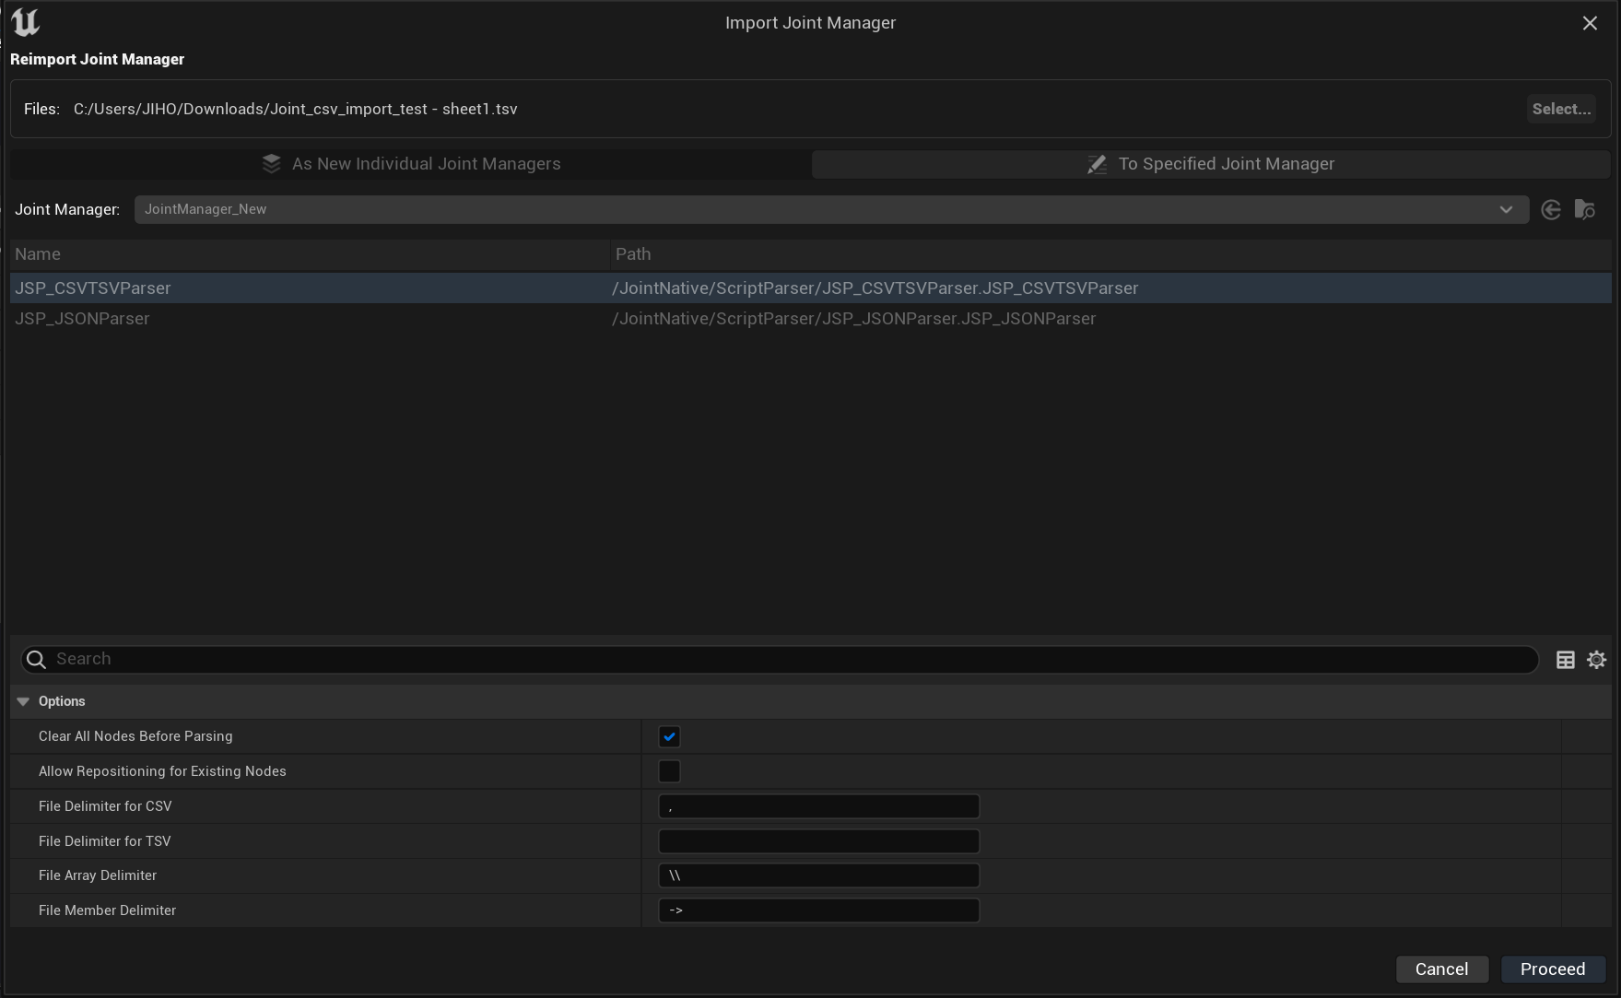Viewport: 1621px width, 998px height.
Task: Enable Allow Repositioning for Existing Nodes
Action: point(669,771)
